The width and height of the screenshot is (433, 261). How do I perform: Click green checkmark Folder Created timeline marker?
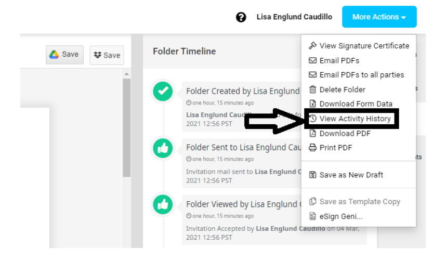coord(163,92)
